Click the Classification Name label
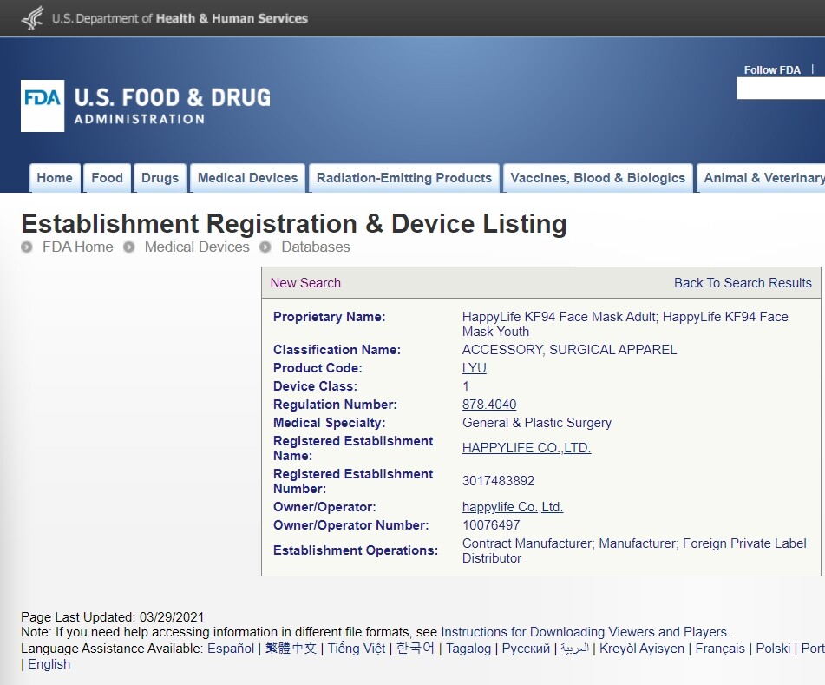The image size is (825, 685). tap(337, 350)
